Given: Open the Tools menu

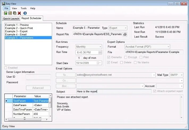Looking at the screenshot, I should [x=23, y=8].
